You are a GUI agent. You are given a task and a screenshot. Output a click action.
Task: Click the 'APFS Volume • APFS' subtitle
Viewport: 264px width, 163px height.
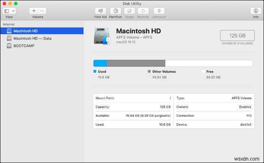click(134, 37)
